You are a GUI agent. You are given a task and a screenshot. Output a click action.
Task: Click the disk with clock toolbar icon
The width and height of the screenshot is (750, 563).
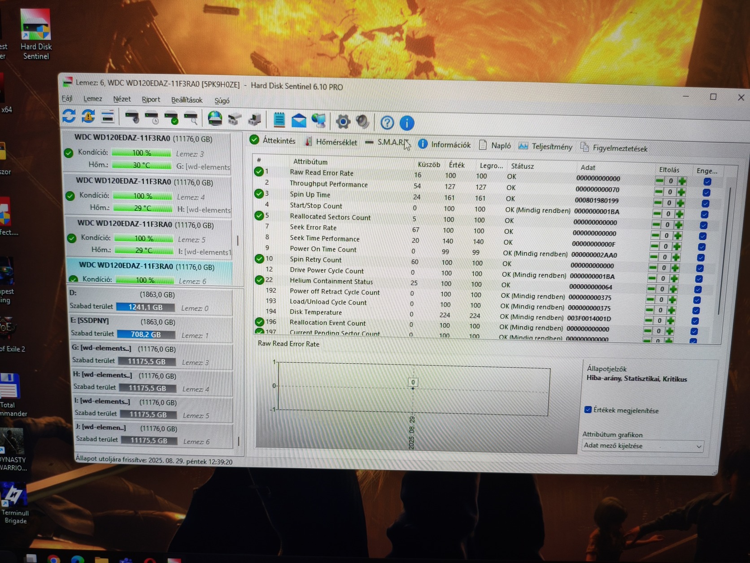[x=152, y=118]
